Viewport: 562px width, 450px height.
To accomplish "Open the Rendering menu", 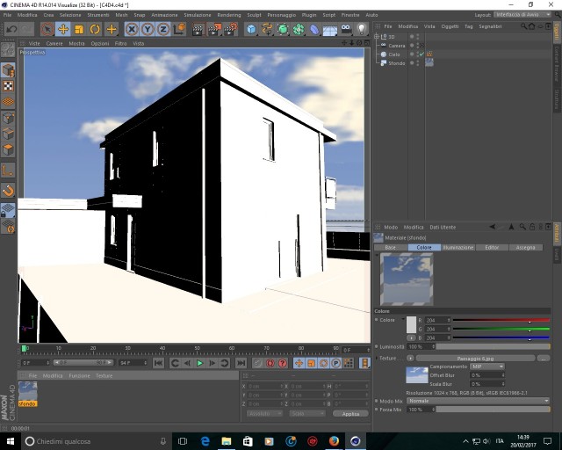I will 229,15.
